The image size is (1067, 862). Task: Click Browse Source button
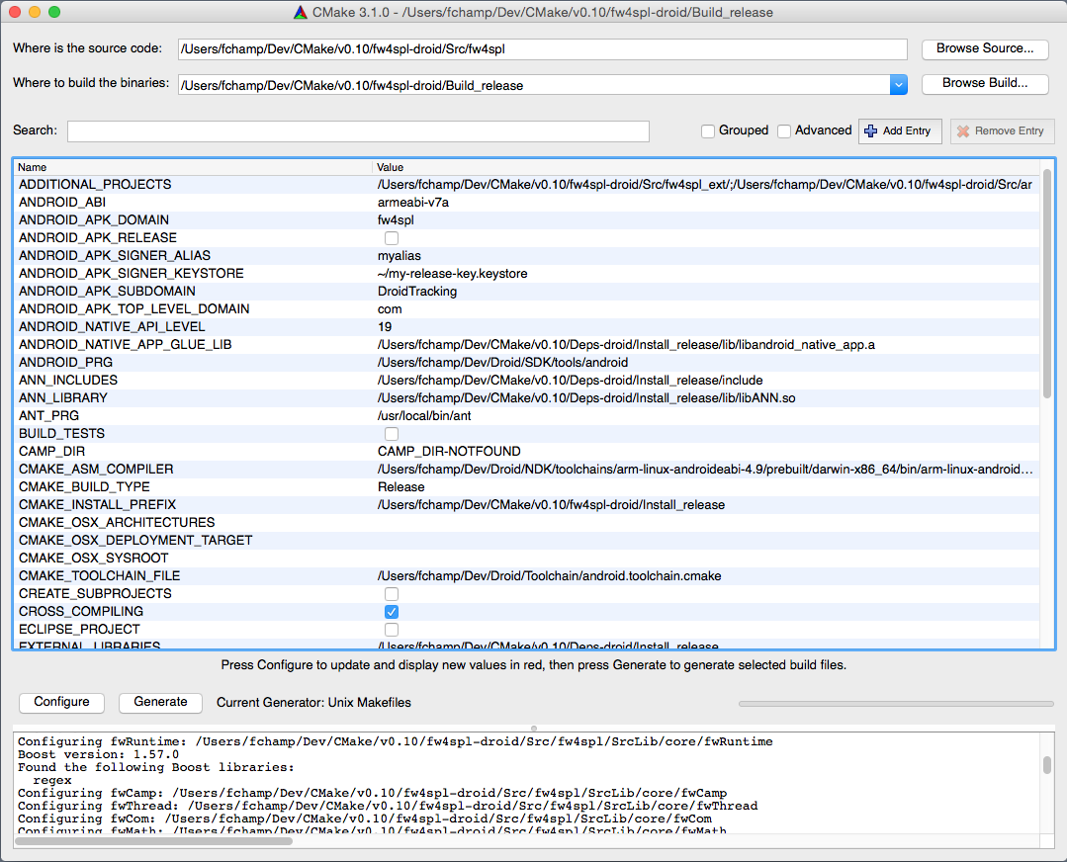click(985, 48)
